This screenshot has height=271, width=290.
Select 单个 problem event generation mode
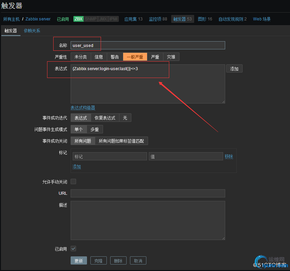pyautogui.click(x=78, y=129)
